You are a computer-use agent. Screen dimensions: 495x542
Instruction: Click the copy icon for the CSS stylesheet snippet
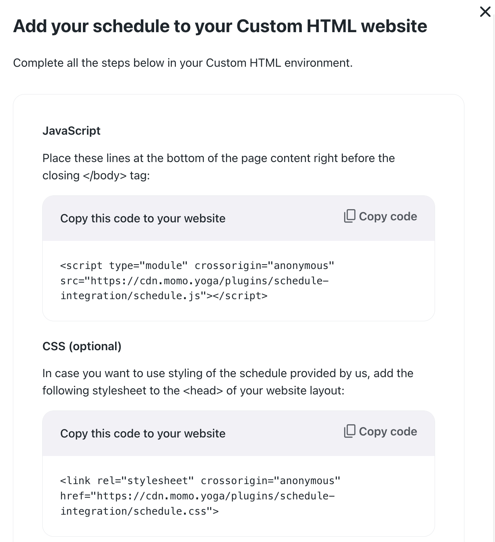point(349,431)
